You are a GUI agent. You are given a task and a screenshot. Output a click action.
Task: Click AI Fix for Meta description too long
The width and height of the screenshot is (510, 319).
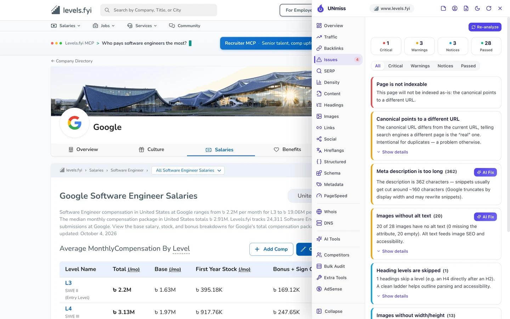[x=485, y=172]
